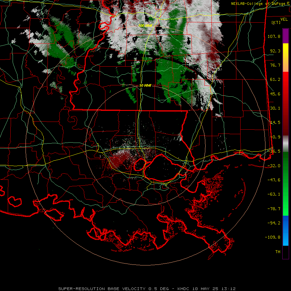Click the NEXLAB-College of DuPage watermark text
This screenshot has height=291, width=291.
tap(261, 4)
